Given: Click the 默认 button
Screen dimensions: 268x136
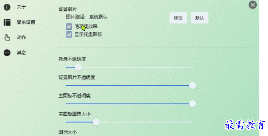Looking at the screenshot, I should pyautogui.click(x=199, y=18).
